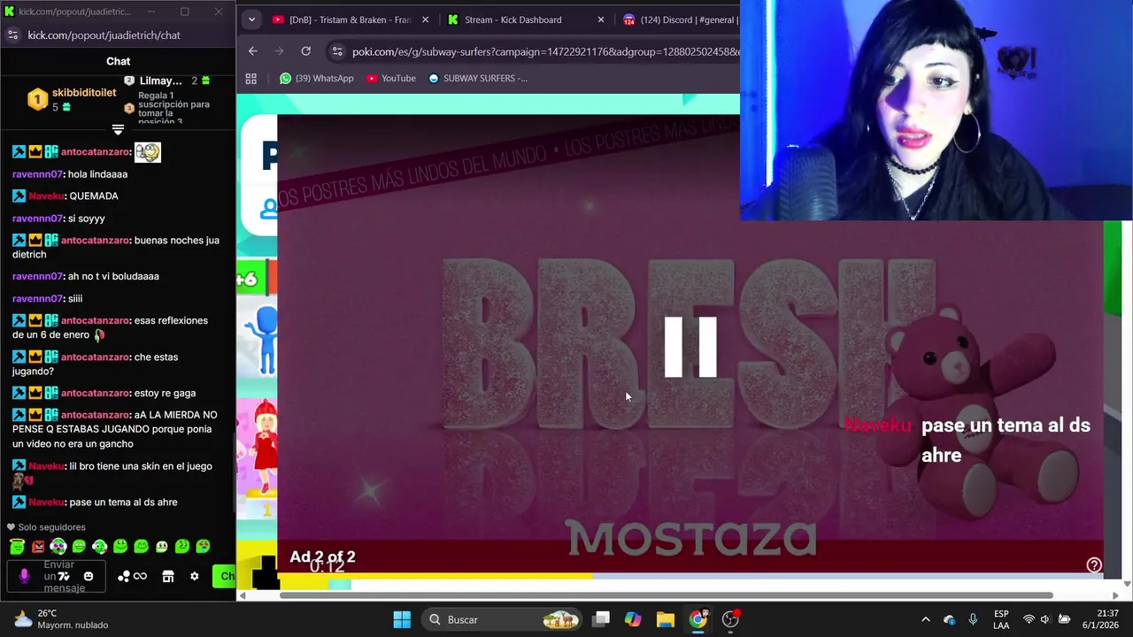Switch to the Discord #general tab
The image size is (1133, 637).
680,19
